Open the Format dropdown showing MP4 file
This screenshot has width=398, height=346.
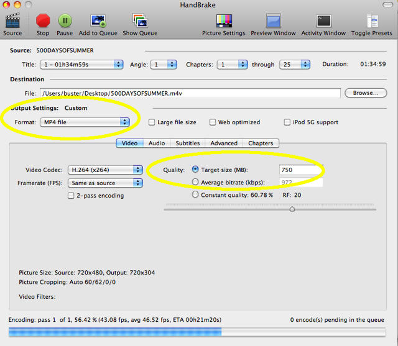(85, 122)
